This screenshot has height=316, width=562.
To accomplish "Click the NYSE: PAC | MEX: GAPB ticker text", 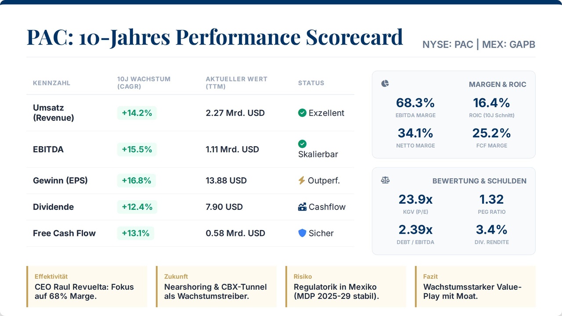I will pyautogui.click(x=479, y=44).
